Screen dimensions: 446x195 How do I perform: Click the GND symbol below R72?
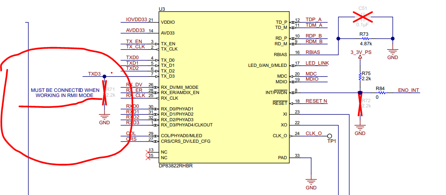coord(360,126)
